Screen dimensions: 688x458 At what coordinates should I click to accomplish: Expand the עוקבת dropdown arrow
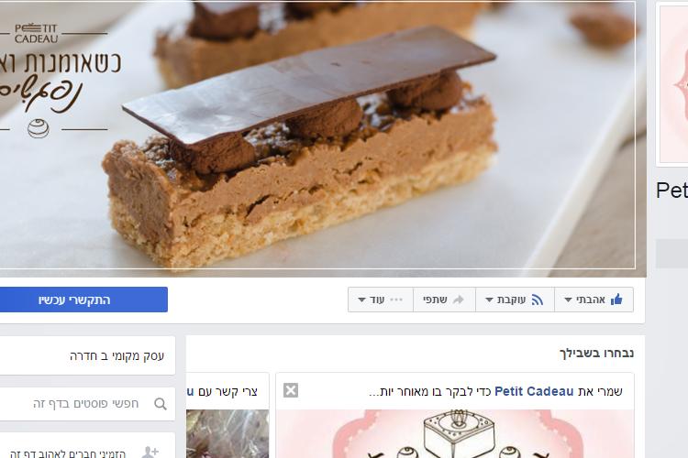click(489, 300)
